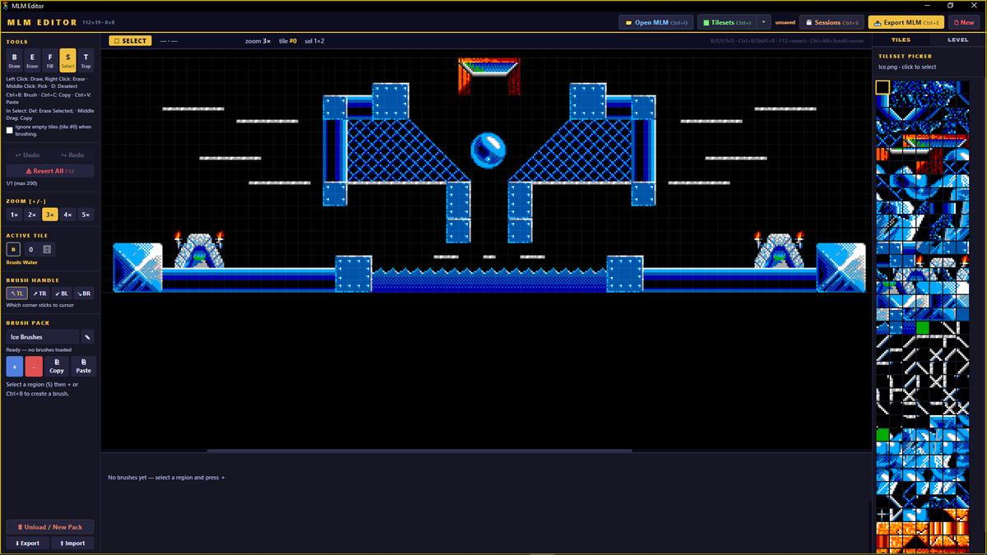Image resolution: width=987 pixels, height=555 pixels.
Task: Export the brush pack
Action: 27,543
